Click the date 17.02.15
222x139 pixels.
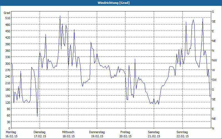[40, 136]
